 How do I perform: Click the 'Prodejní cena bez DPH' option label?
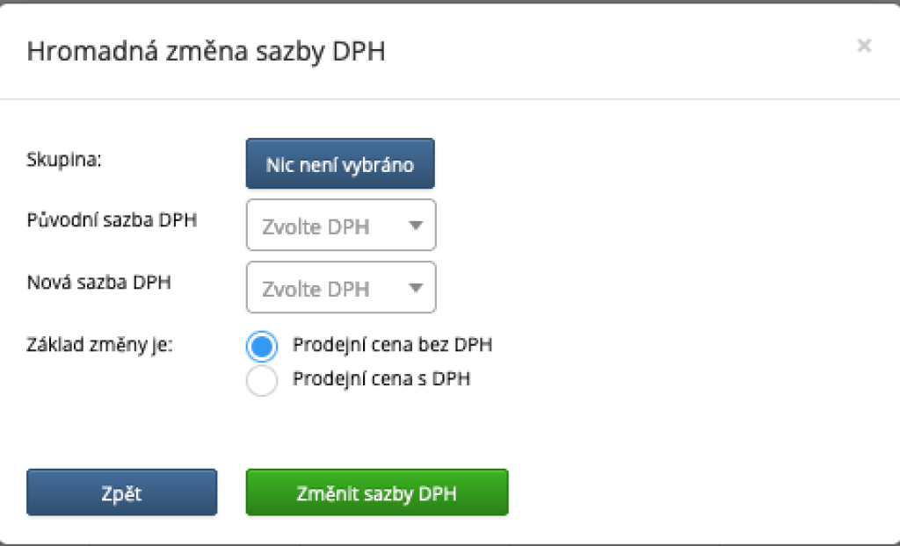(392, 345)
